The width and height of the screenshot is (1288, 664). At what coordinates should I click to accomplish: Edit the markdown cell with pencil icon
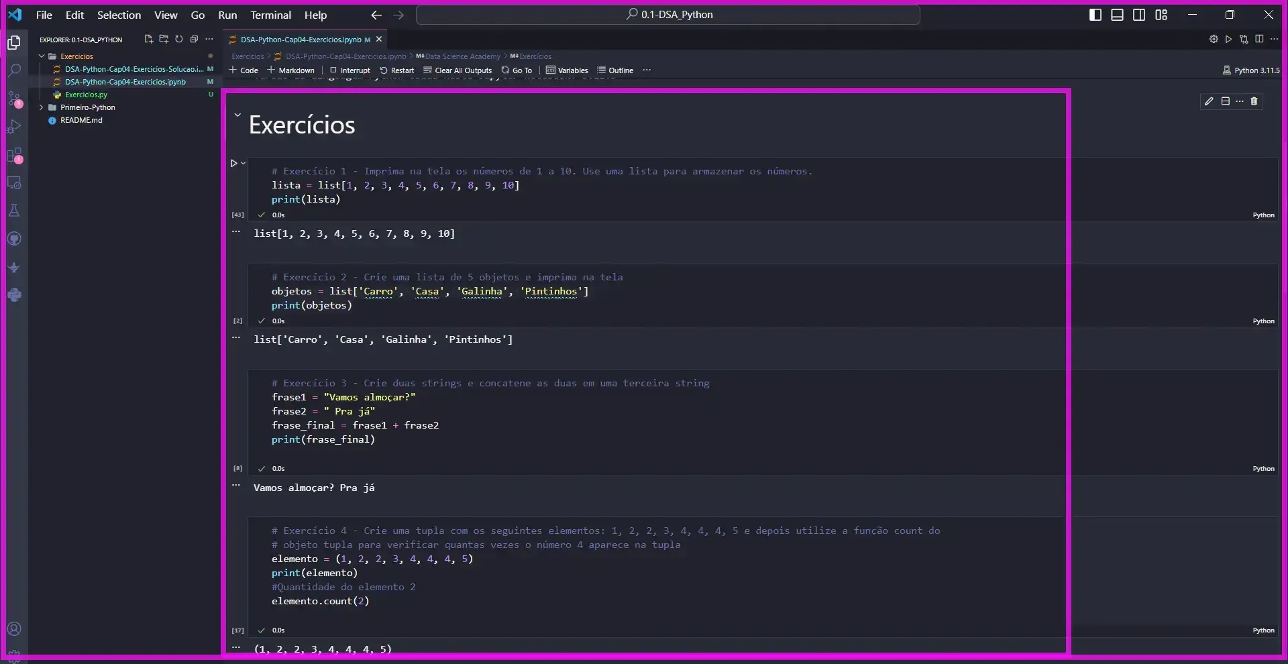[1209, 101]
